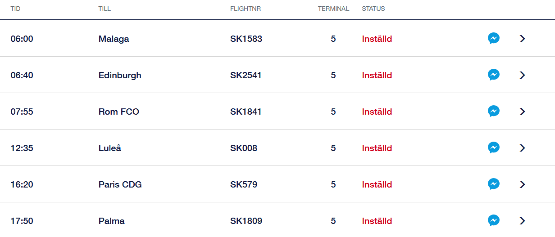Select flight number SK1583

point(246,39)
